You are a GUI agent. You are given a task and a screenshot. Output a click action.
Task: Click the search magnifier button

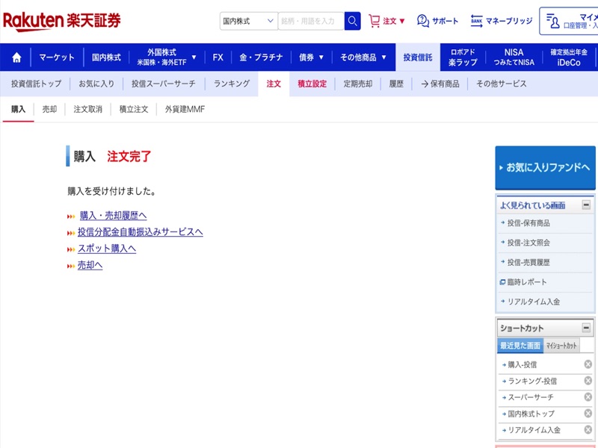[352, 21]
